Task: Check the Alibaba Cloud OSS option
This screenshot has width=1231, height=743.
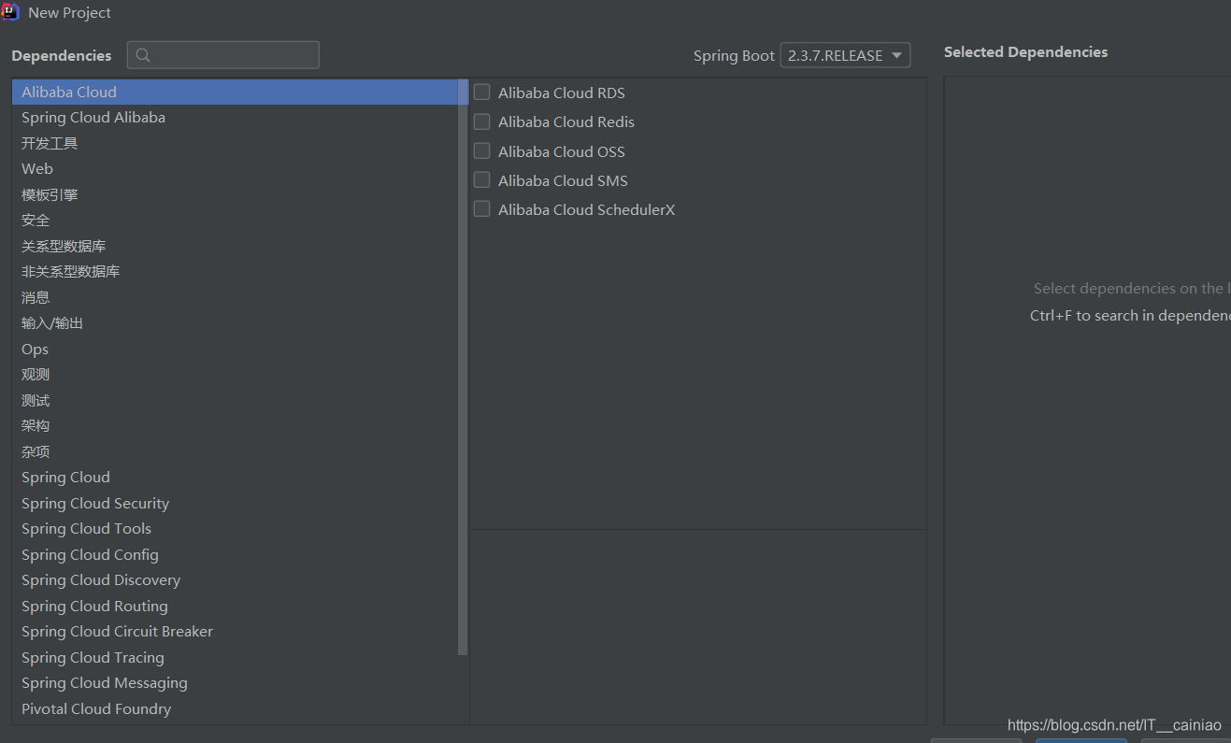Action: (481, 150)
